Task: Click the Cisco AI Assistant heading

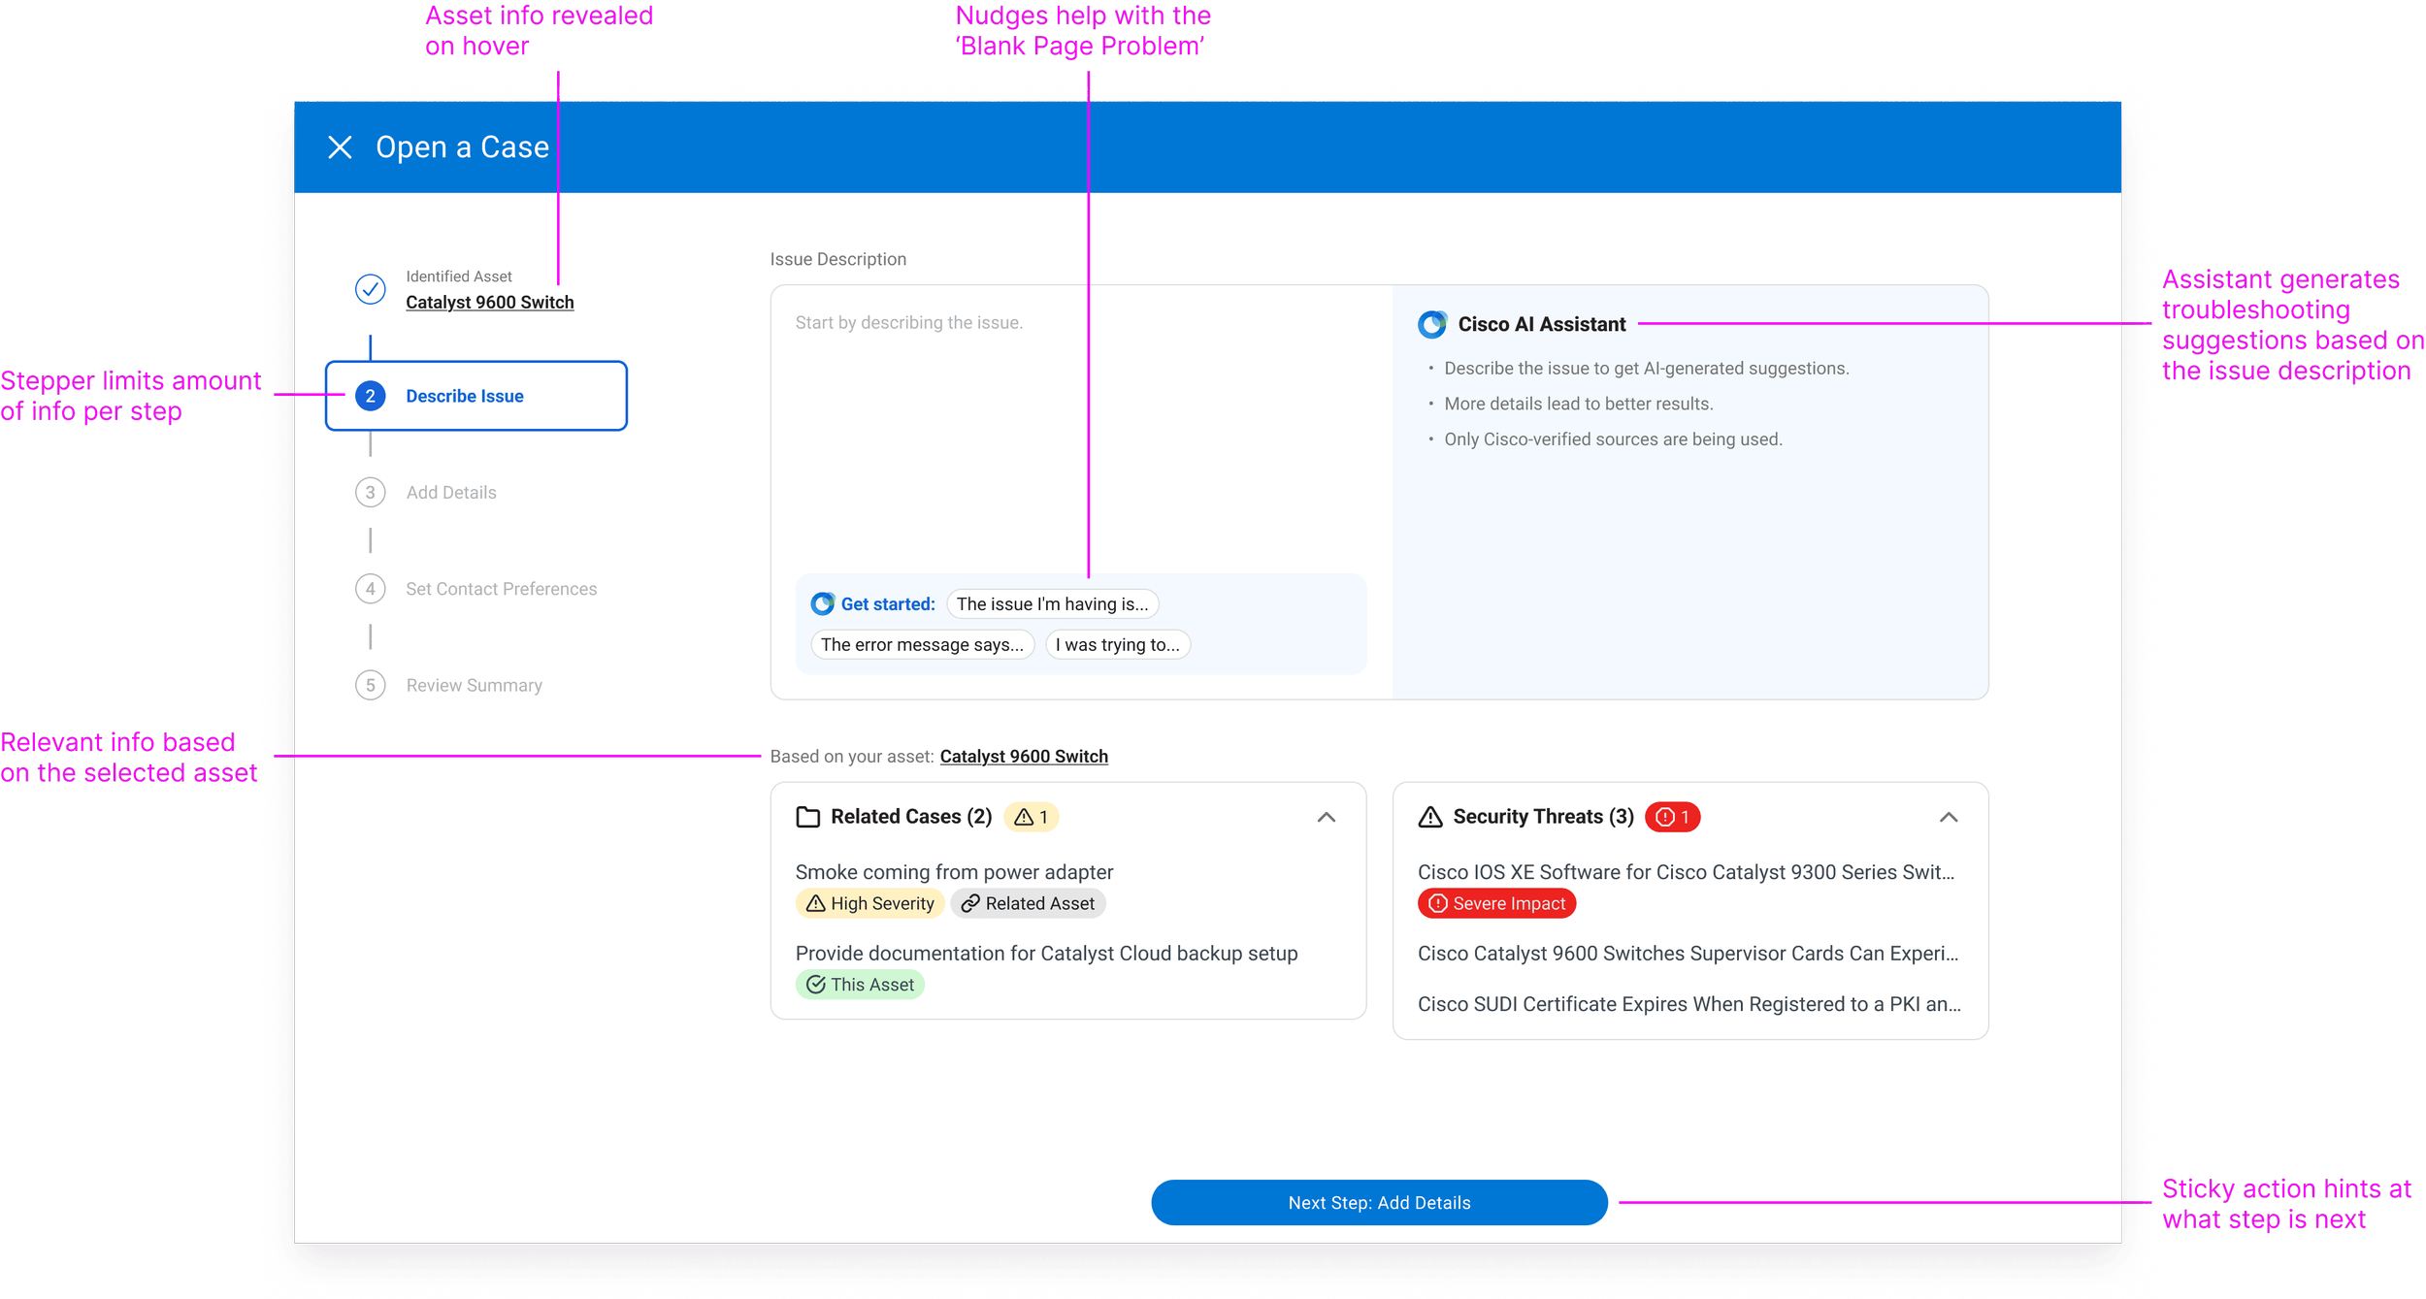Action: [1541, 324]
